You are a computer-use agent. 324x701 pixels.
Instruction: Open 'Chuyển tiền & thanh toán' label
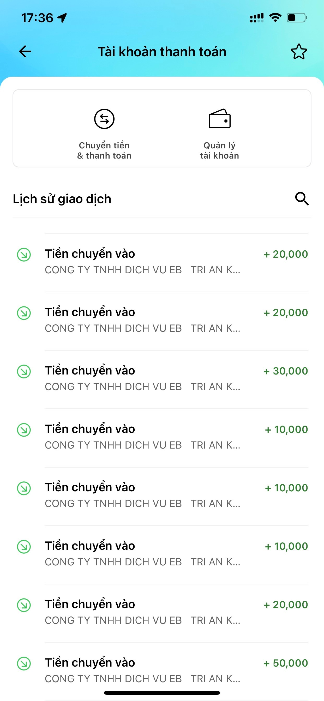click(104, 150)
